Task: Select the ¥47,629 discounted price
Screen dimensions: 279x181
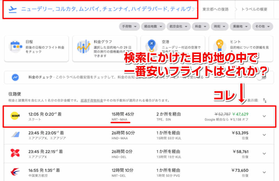Action: point(240,114)
